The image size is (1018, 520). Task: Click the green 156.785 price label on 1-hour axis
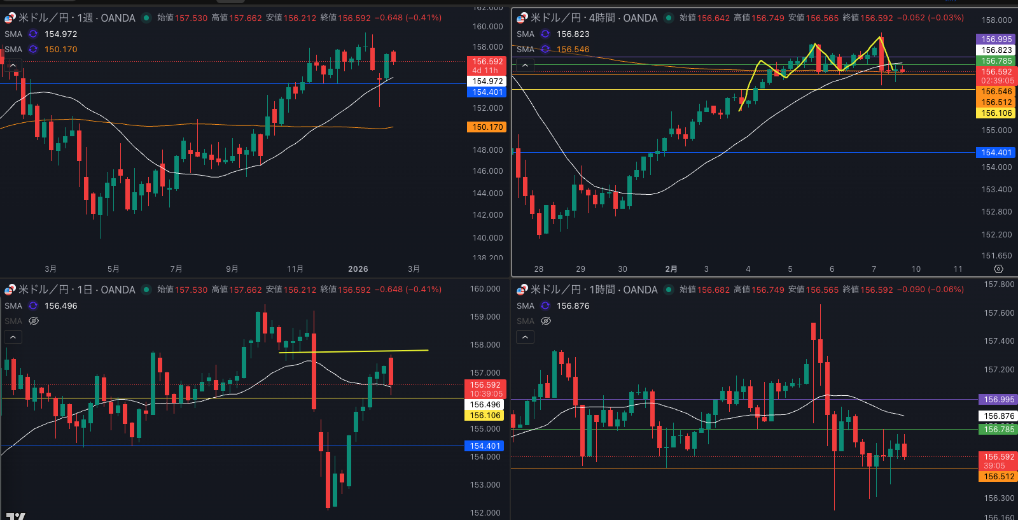pos(998,430)
